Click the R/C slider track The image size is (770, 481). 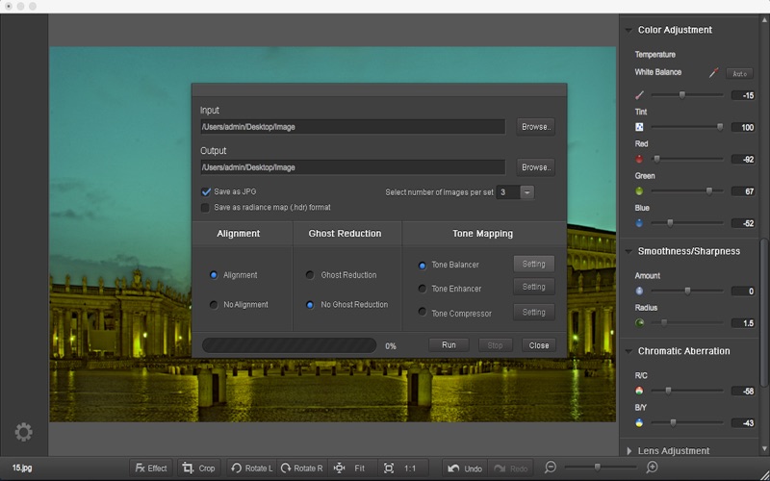click(x=687, y=391)
